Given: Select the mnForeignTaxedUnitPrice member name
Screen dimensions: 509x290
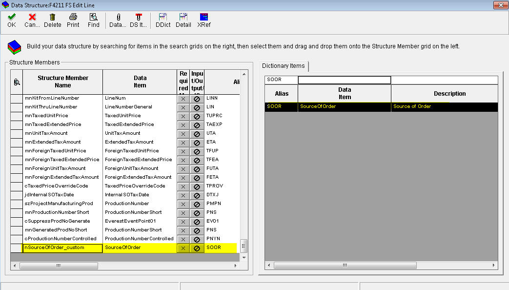Looking at the screenshot, I should coord(62,151).
